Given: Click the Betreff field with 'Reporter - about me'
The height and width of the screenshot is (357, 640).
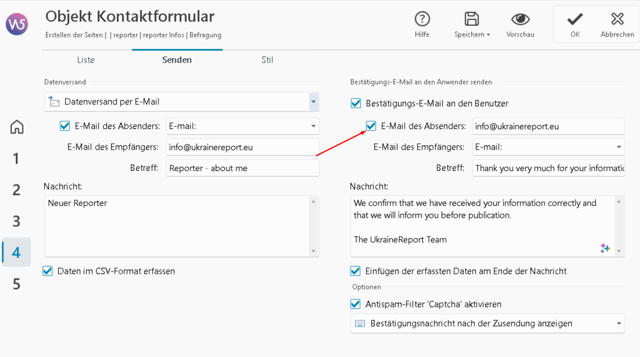Looking at the screenshot, I should [x=242, y=168].
